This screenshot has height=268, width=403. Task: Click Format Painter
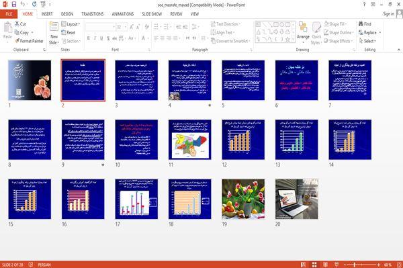coord(29,41)
